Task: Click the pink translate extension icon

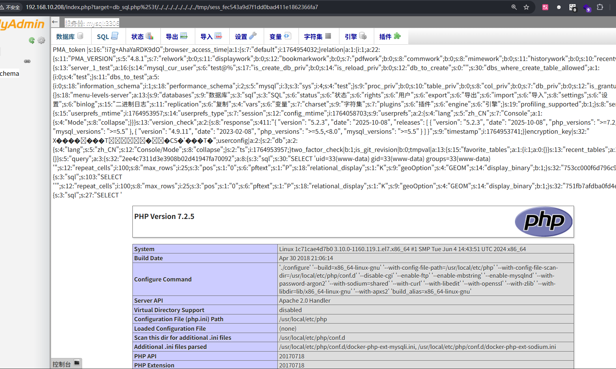Action: click(545, 7)
